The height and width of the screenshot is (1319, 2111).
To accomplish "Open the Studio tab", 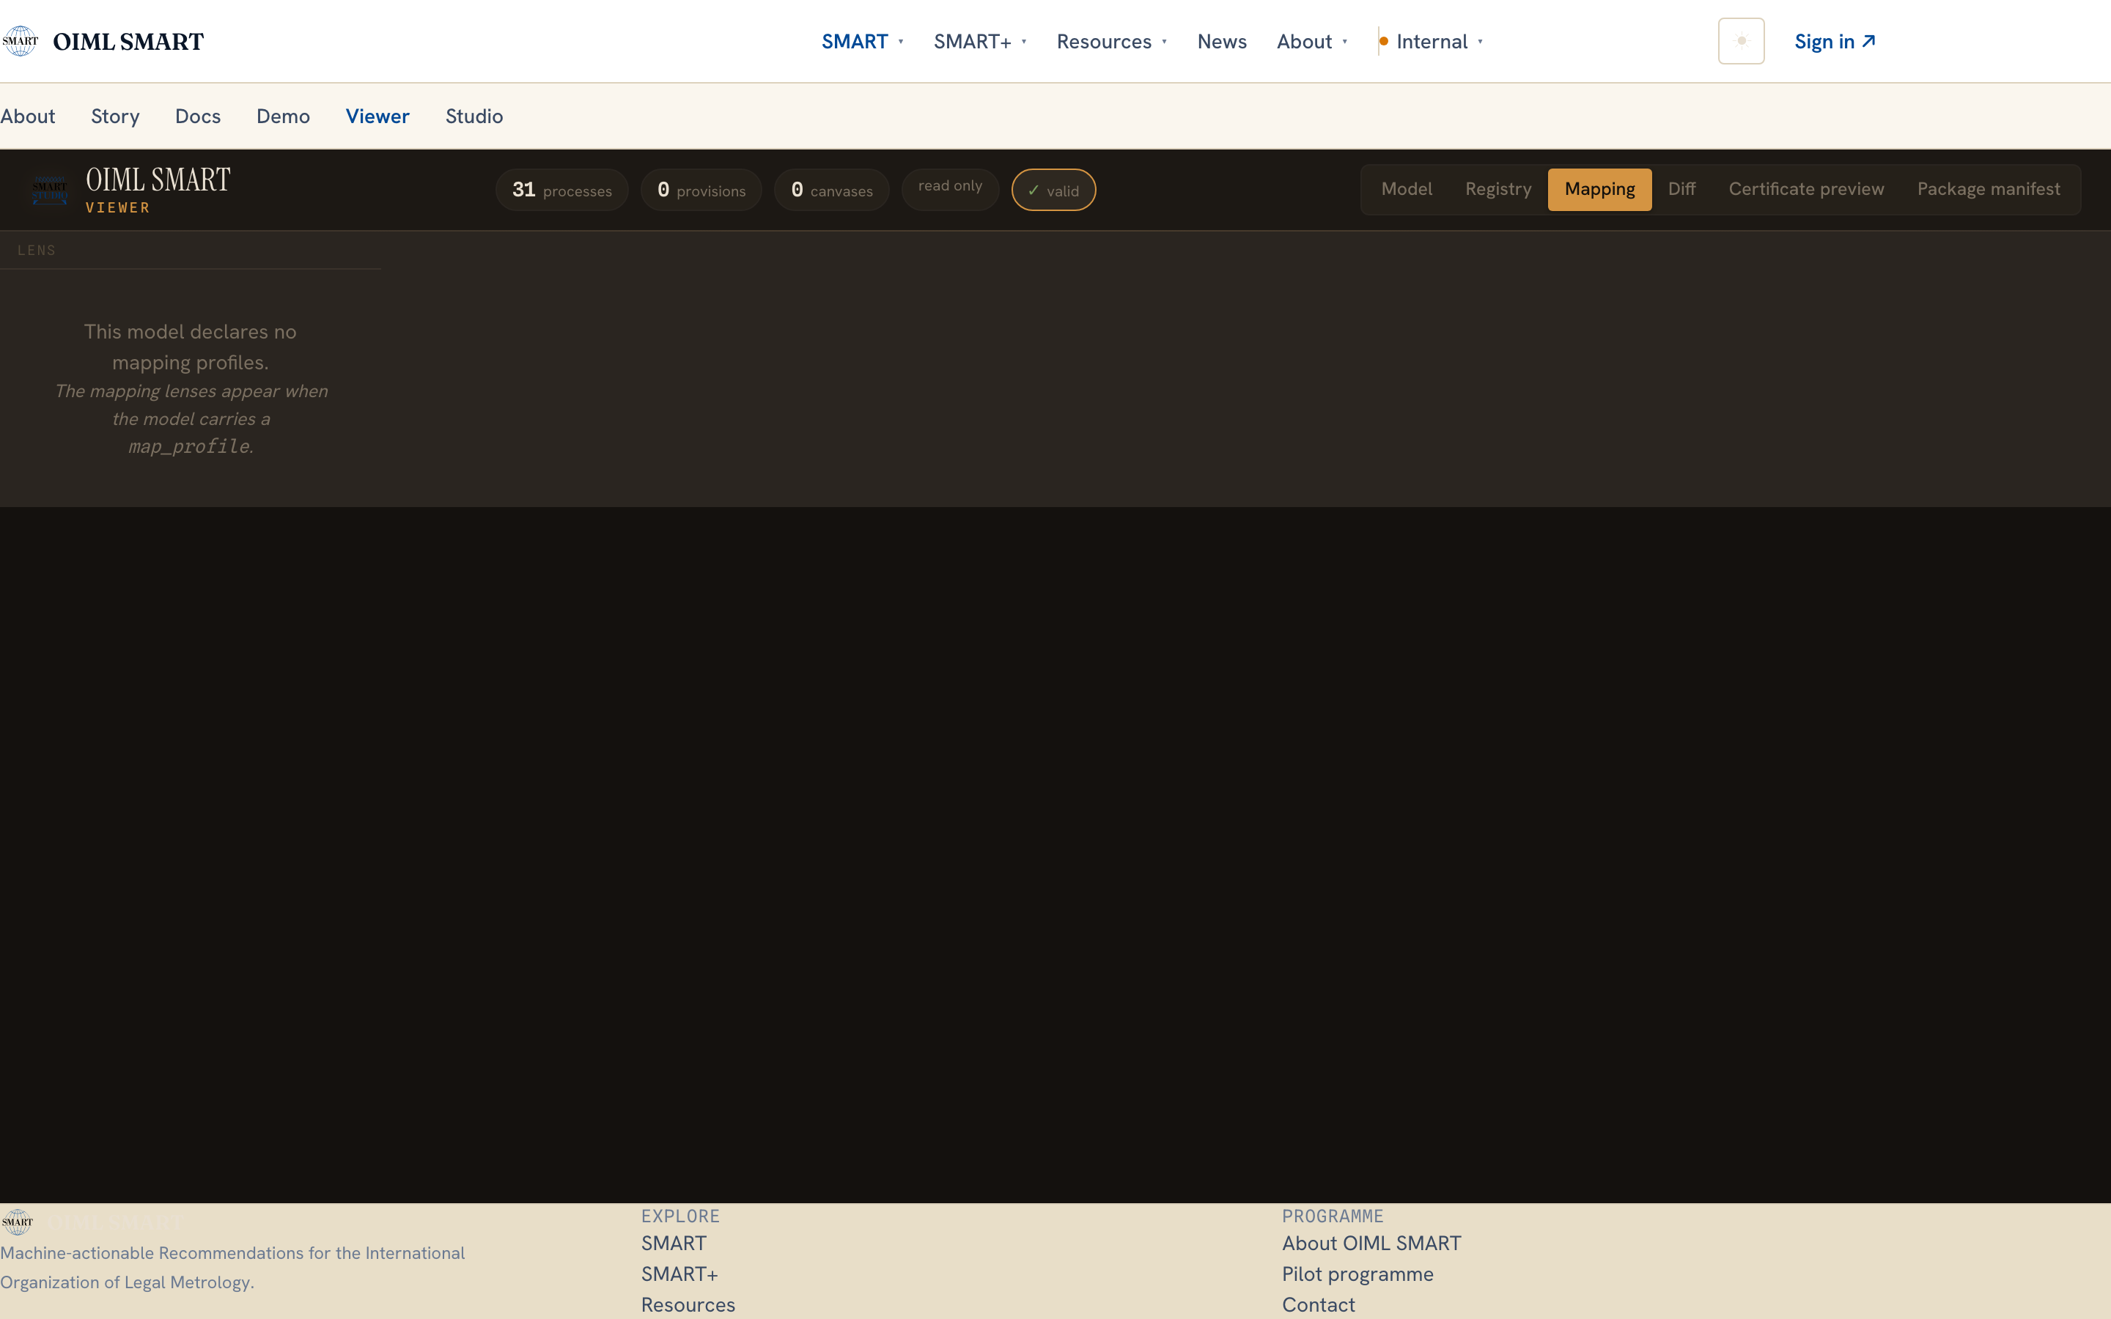I will (474, 116).
